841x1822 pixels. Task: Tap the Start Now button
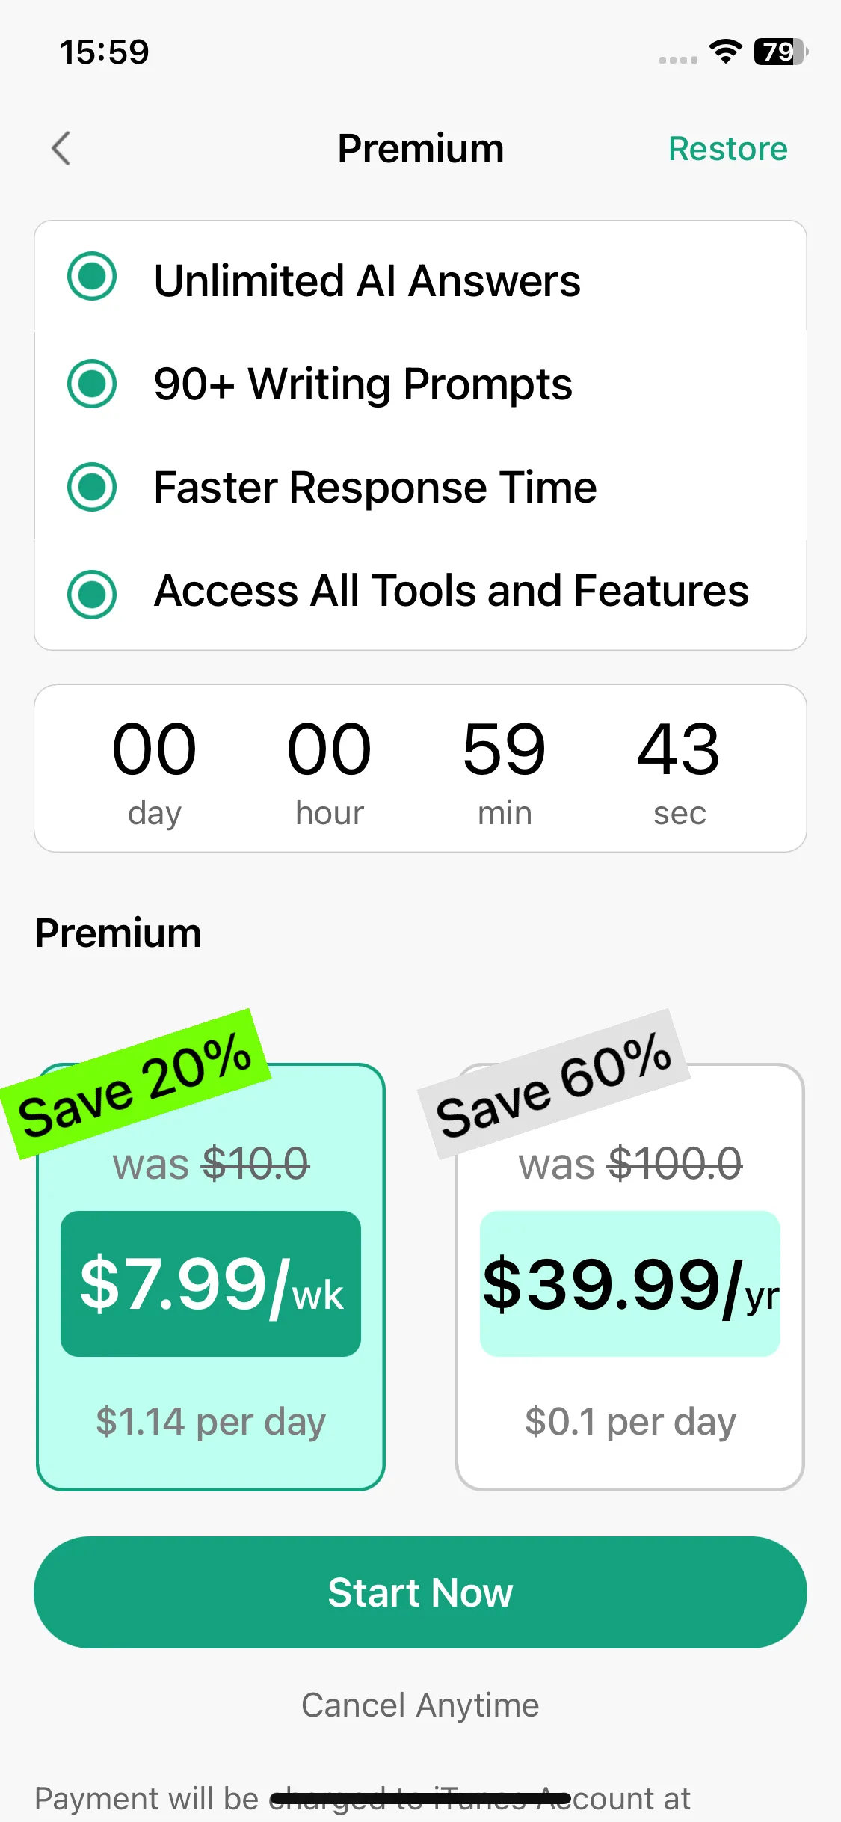click(x=420, y=1592)
